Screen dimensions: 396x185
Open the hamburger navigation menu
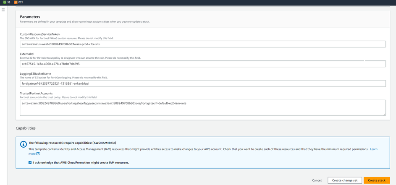point(3,10)
